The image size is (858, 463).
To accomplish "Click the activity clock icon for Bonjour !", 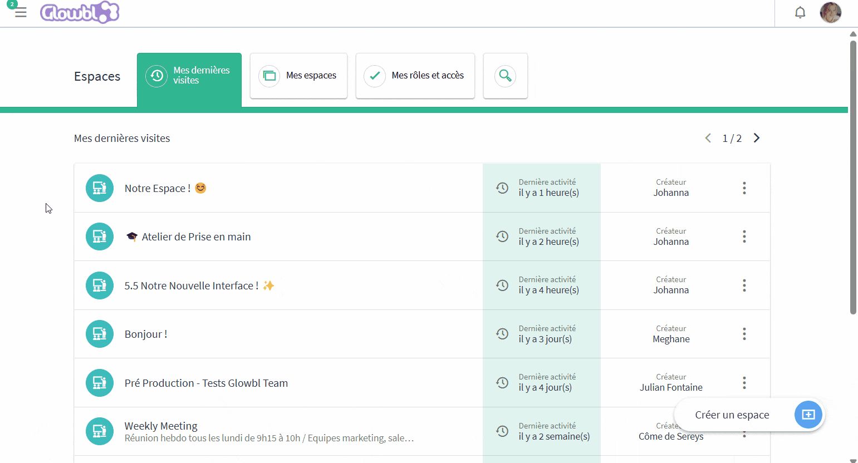I will [x=502, y=334].
